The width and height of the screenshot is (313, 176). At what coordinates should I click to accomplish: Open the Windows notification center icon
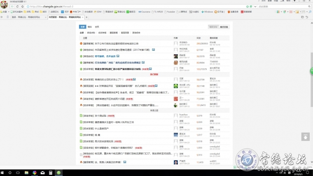coord(308,173)
